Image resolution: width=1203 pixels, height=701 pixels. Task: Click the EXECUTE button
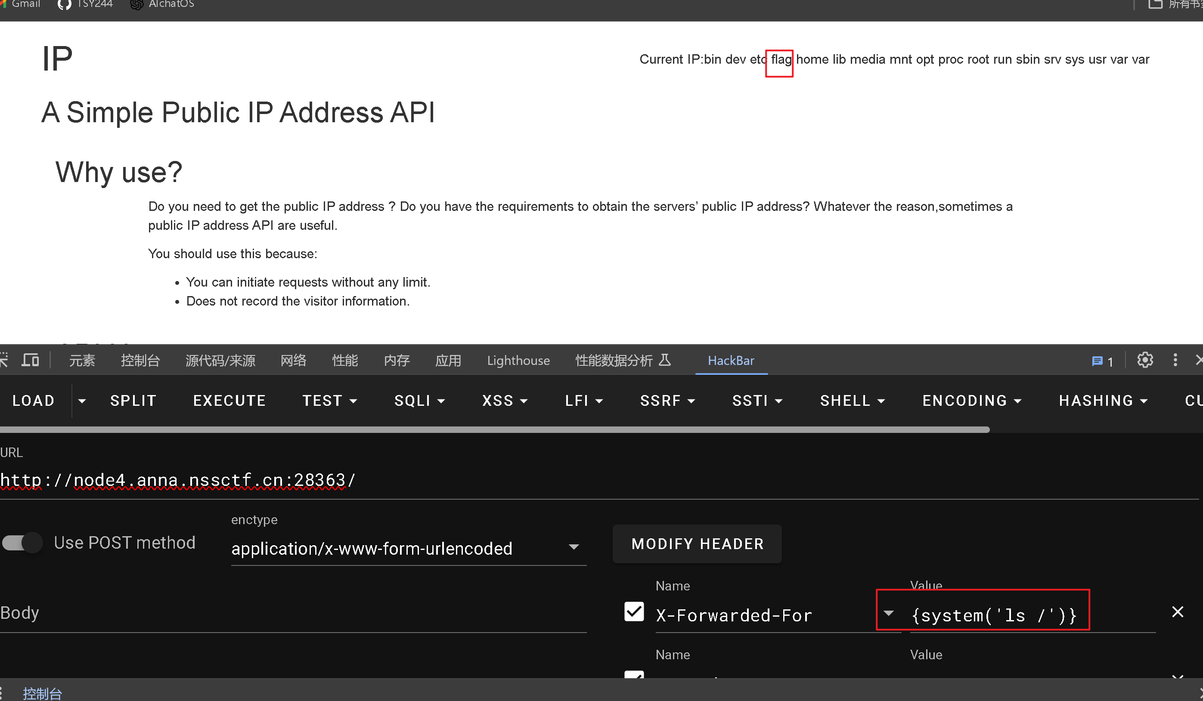point(229,401)
